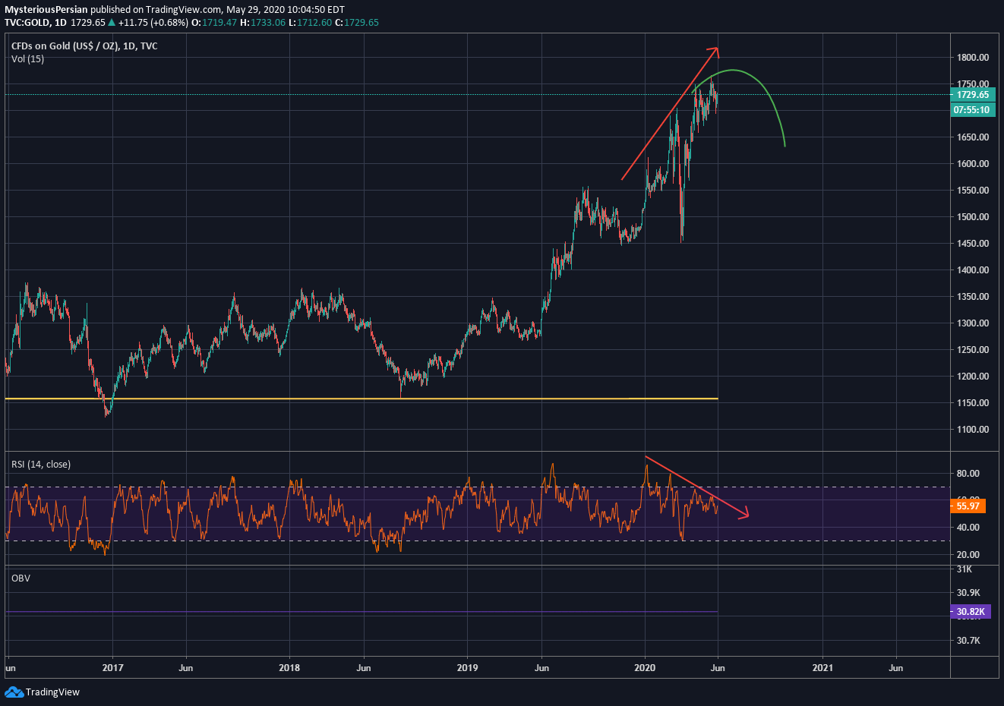Click the current price label 1729.65

click(972, 95)
